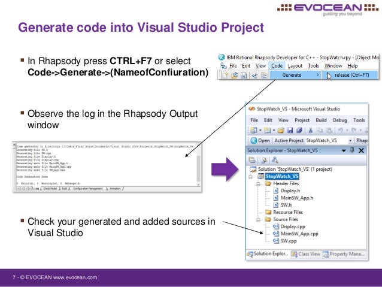Open the Window menu in Rhapsody
Image resolution: width=382 pixels, height=287 pixels.
pyautogui.click(x=333, y=66)
